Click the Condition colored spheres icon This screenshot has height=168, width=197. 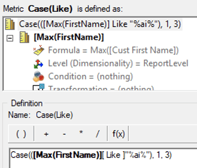39,76
